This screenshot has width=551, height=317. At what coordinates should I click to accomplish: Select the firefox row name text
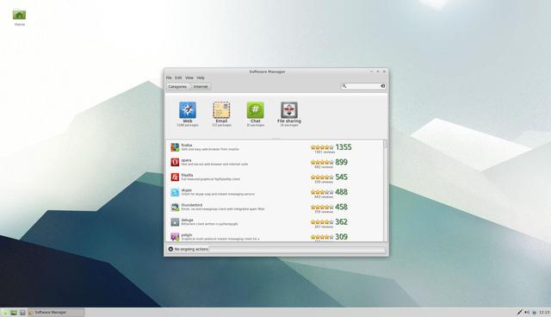click(x=187, y=145)
